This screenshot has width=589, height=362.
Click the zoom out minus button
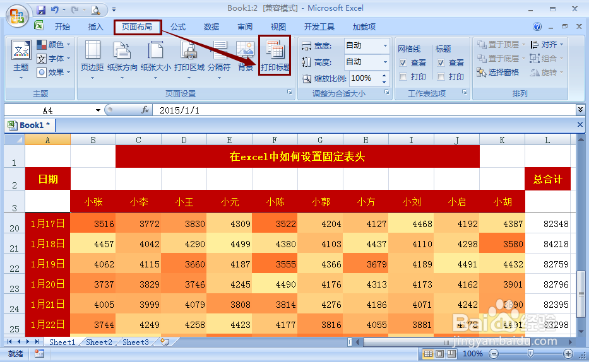[x=494, y=353]
